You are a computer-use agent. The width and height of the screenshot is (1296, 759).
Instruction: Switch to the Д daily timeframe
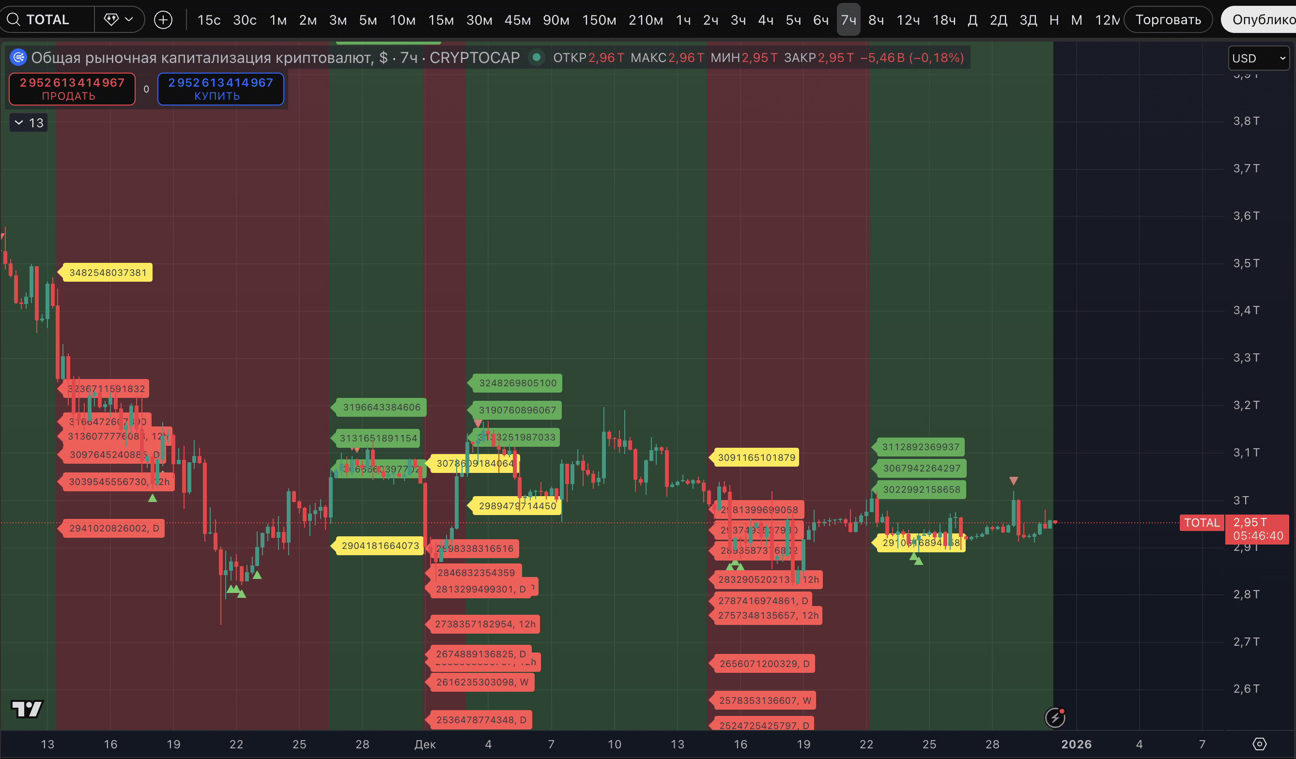coord(972,19)
